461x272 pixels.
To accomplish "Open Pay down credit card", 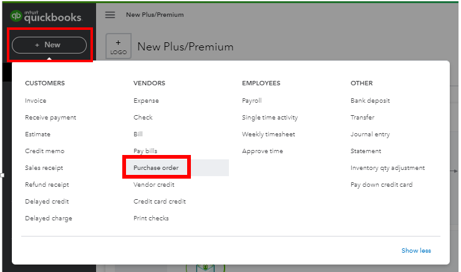I will [x=381, y=185].
